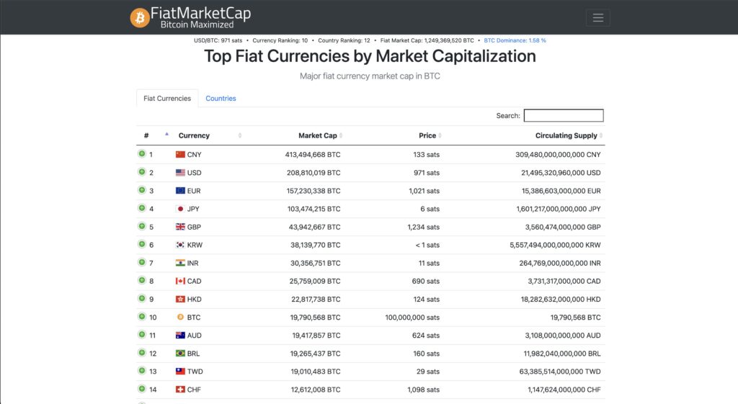This screenshot has height=404, width=738.
Task: Click the FiatMarketCap site title
Action: point(200,14)
